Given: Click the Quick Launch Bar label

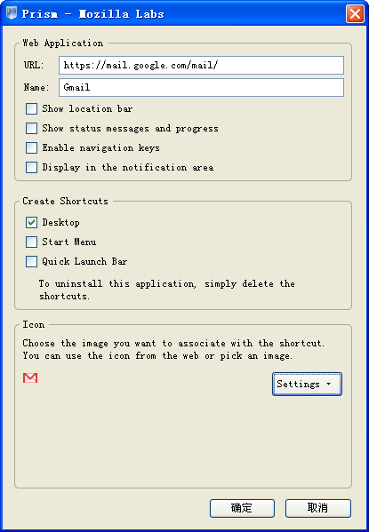Looking at the screenshot, I should click(84, 262).
